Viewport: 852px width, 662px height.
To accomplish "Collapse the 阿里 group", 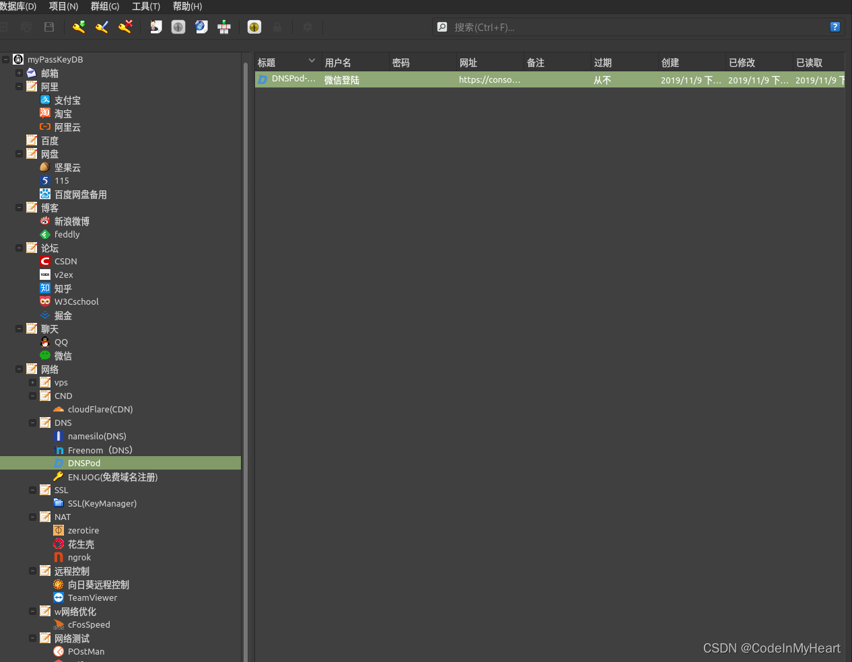I will tap(19, 86).
